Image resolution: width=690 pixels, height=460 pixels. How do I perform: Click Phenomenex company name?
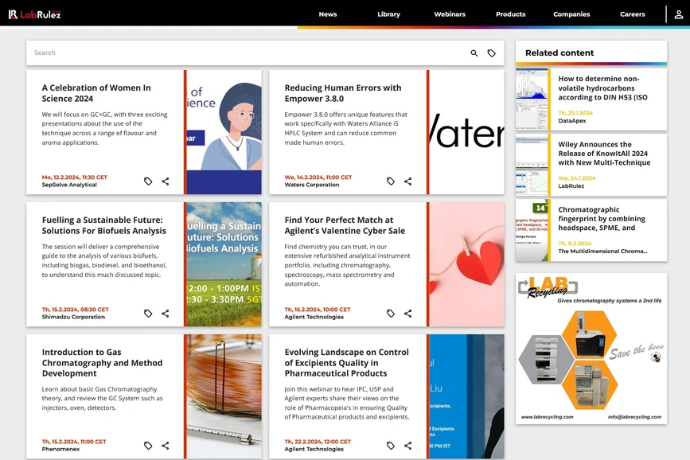point(60,449)
